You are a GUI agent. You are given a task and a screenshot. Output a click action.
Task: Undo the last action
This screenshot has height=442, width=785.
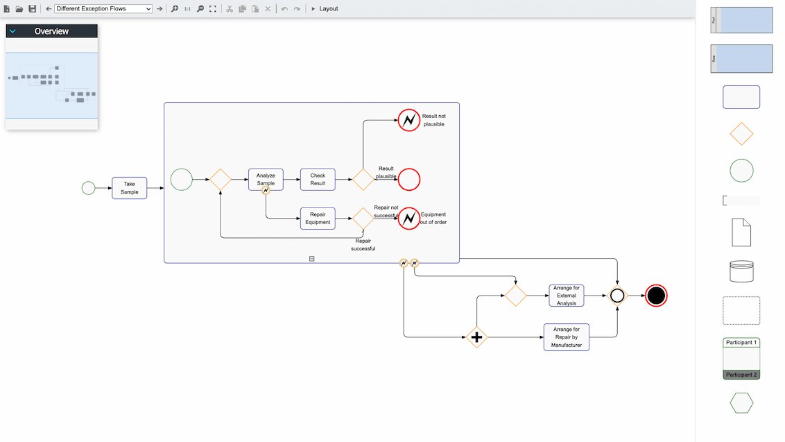284,8
